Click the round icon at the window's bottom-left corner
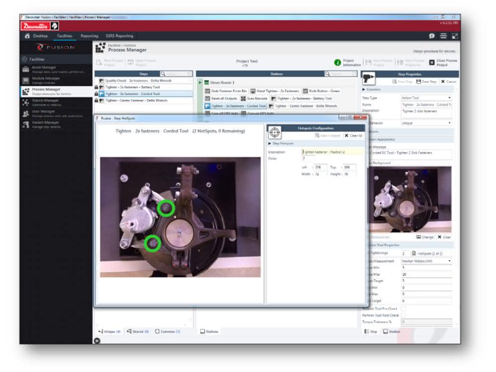 point(97,341)
